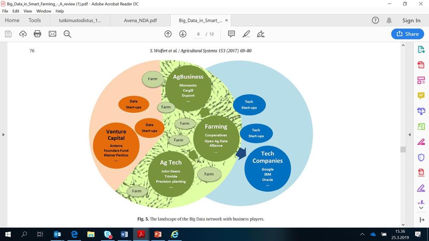Open OneDrive cloud tray icon
429x241 pixels.
[373, 234]
